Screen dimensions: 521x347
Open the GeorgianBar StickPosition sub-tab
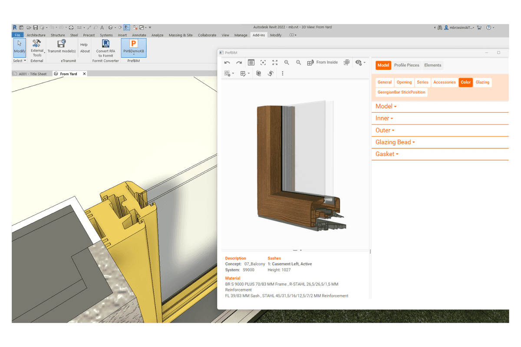[x=402, y=92]
